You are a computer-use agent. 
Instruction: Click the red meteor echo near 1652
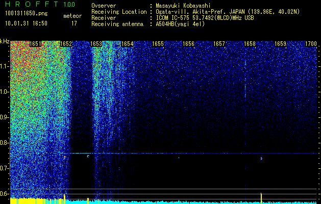click(x=64, y=158)
